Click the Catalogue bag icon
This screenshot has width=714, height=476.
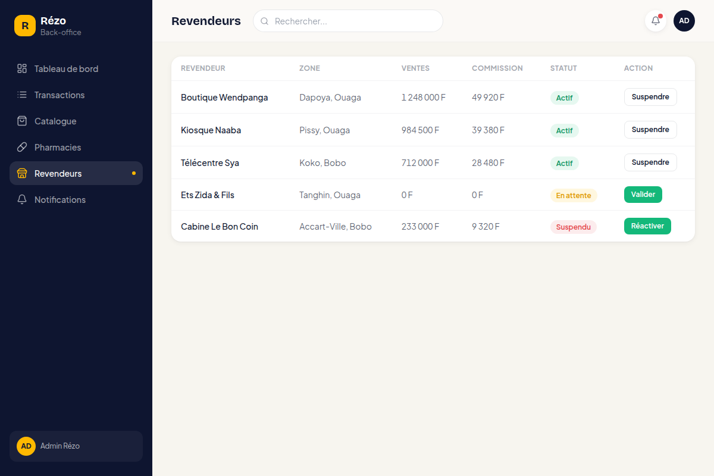click(x=22, y=121)
